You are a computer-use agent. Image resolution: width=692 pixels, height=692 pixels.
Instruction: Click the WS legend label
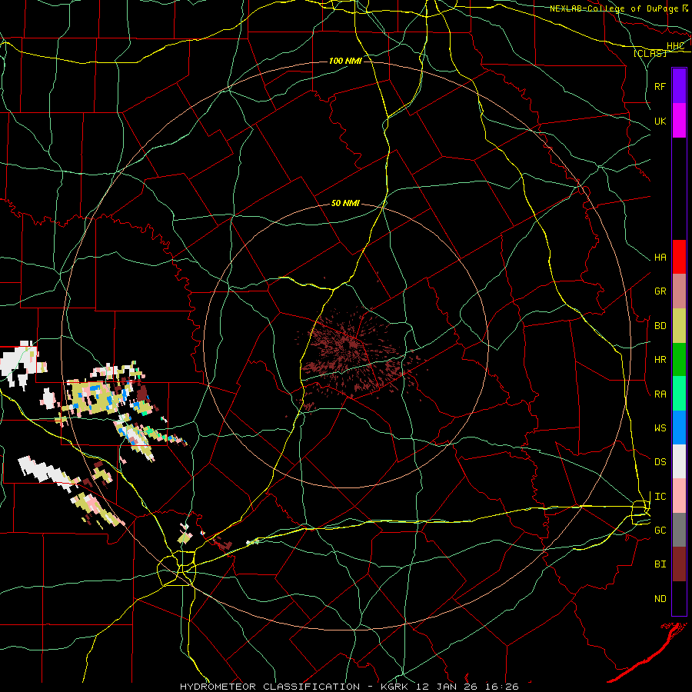coord(660,428)
